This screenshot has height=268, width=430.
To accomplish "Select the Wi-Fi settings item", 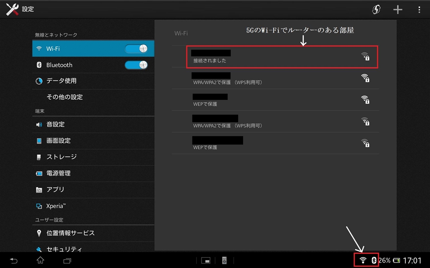I will point(93,49).
